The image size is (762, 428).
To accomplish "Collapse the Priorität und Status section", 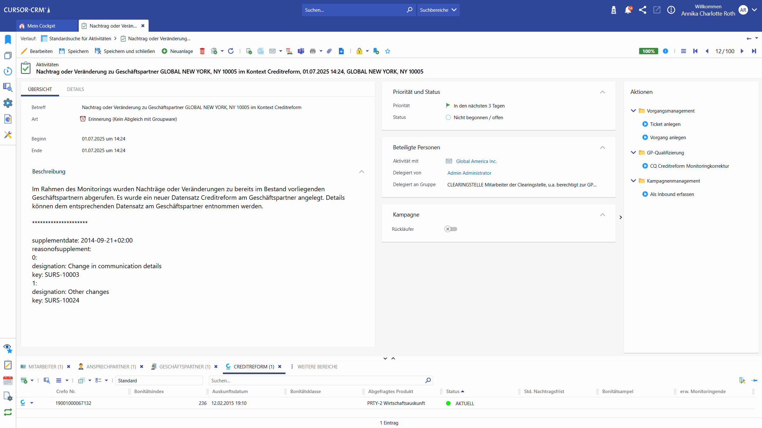I will pyautogui.click(x=602, y=92).
